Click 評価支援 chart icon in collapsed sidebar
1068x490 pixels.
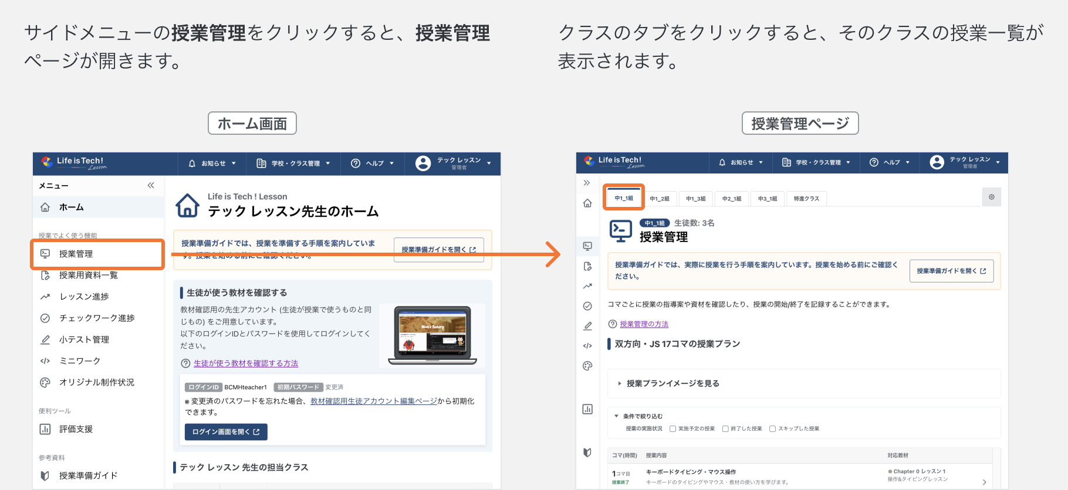tap(587, 409)
